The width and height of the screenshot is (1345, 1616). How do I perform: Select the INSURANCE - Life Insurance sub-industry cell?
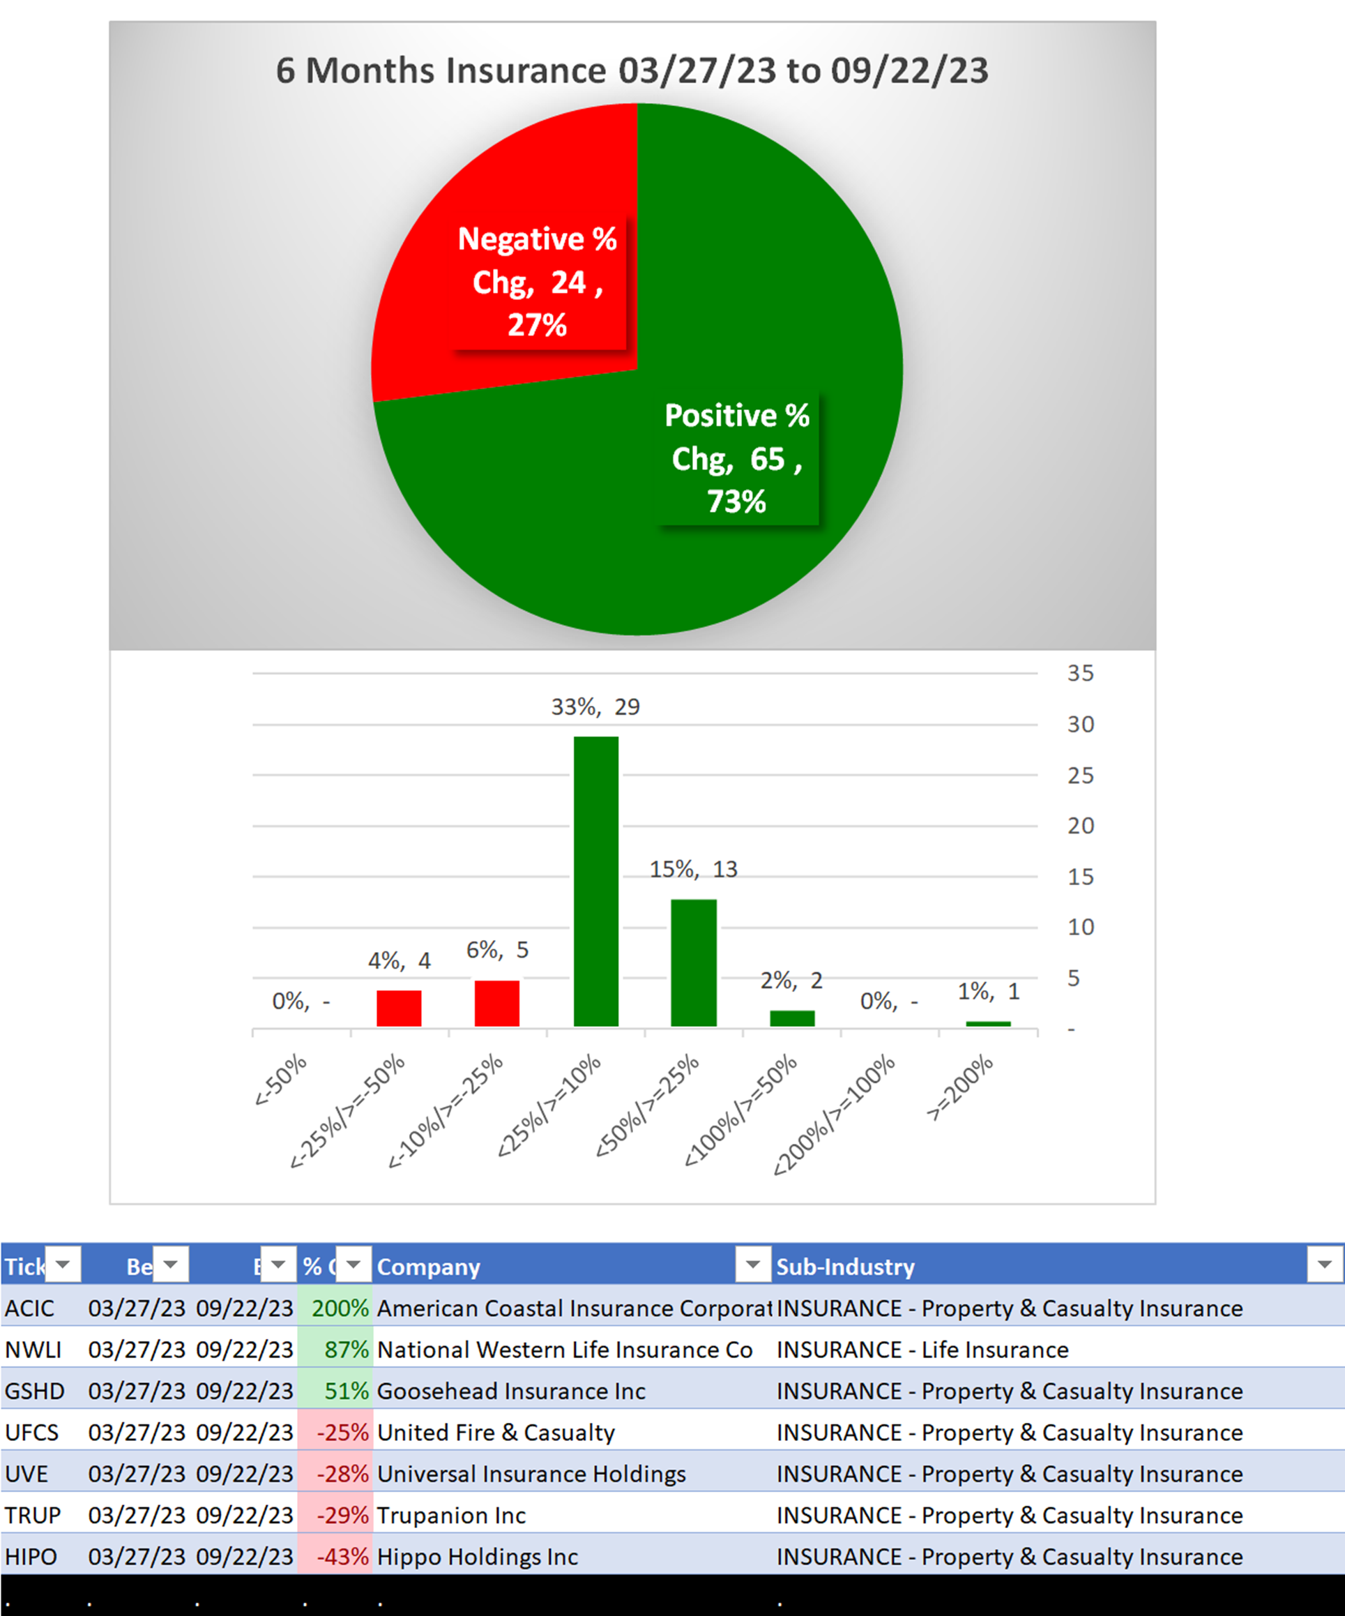click(922, 1350)
